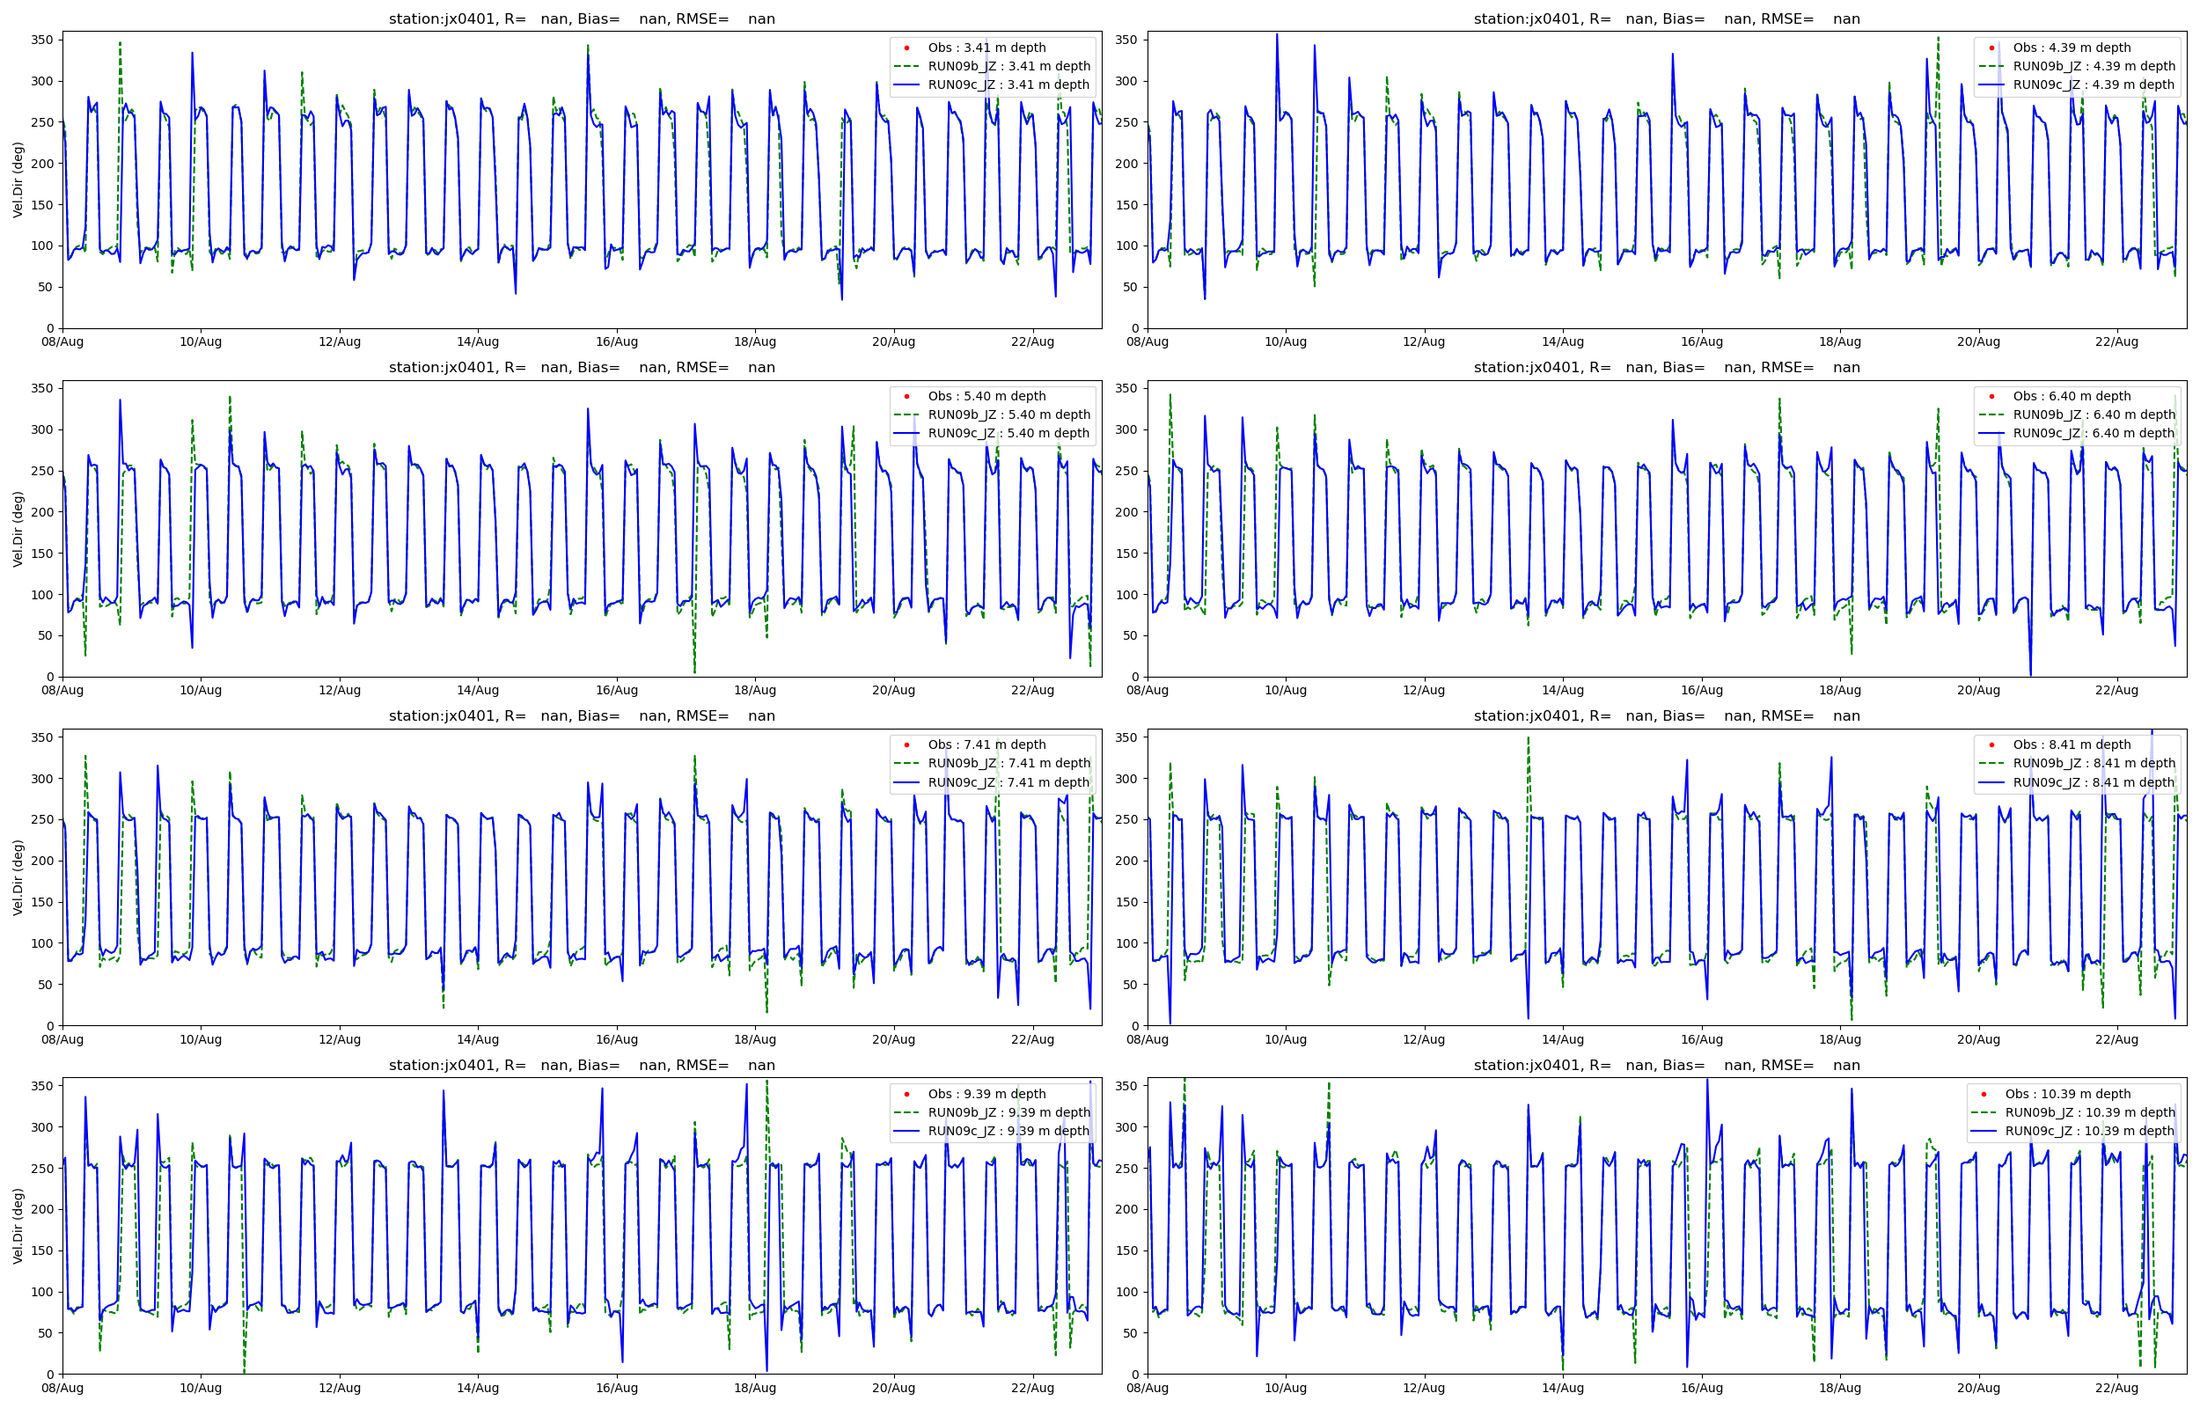The image size is (2200, 1408).
Task: Click the green dashed RUN09b_JZ 7.41 m legend line
Action: [906, 764]
